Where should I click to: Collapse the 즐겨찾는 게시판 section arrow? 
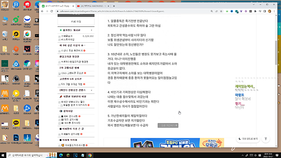pos(91,30)
